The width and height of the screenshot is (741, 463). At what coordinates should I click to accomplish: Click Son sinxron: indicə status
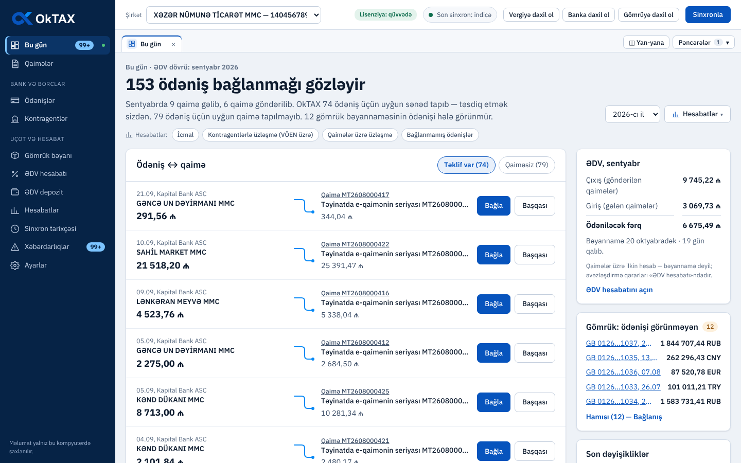point(460,15)
